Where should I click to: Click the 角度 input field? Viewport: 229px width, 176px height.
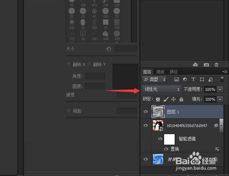95,76
